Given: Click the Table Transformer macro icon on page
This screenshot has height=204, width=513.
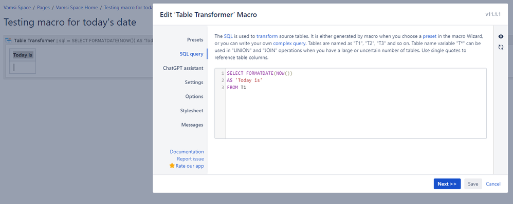Looking at the screenshot, I should pyautogui.click(x=9, y=40).
